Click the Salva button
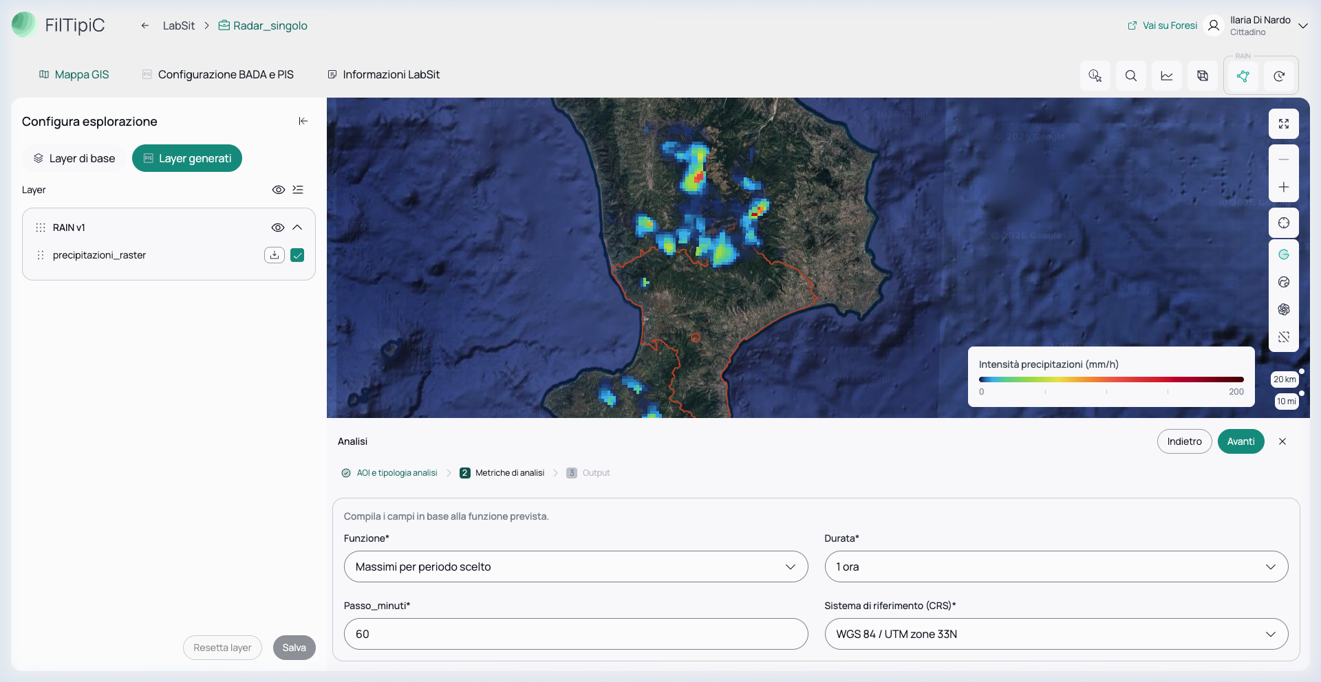 294,648
